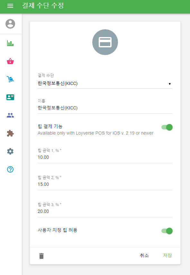
Task: Open the help question mark icon
Action: (10, 169)
